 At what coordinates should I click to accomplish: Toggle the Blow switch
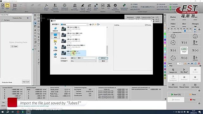point(184,25)
